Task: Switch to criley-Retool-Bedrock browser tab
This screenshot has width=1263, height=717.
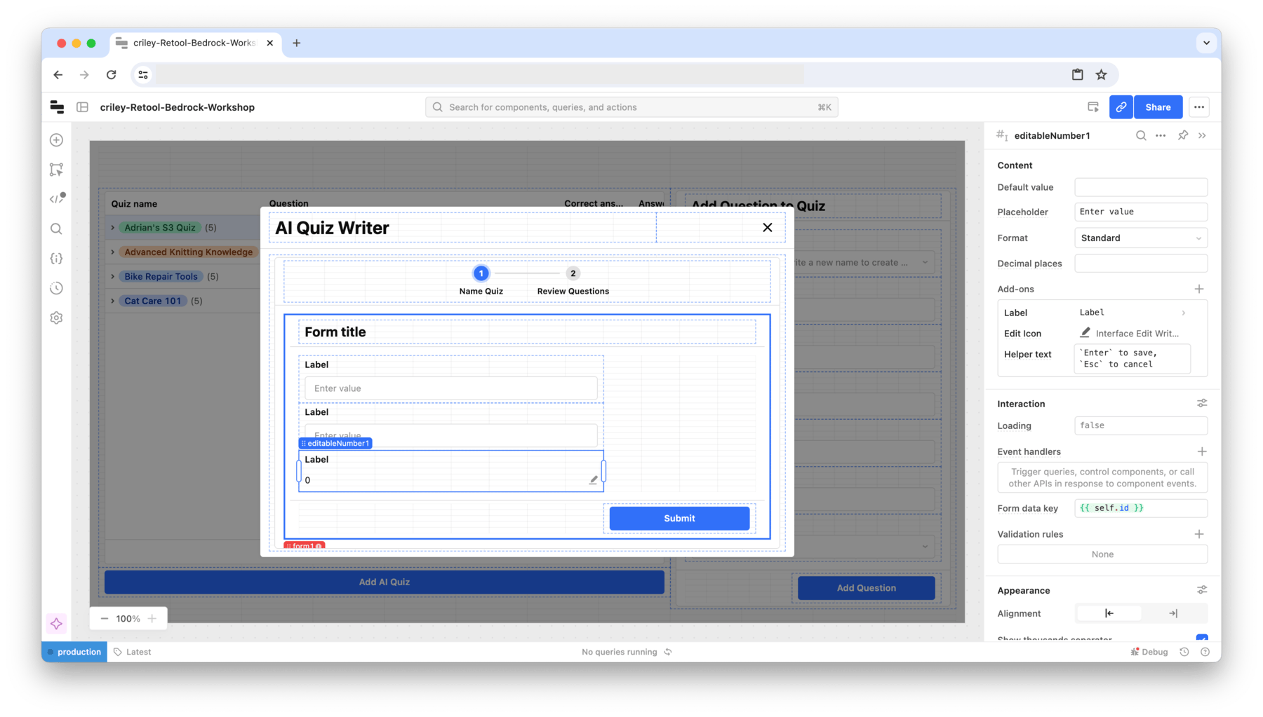Action: click(x=195, y=43)
